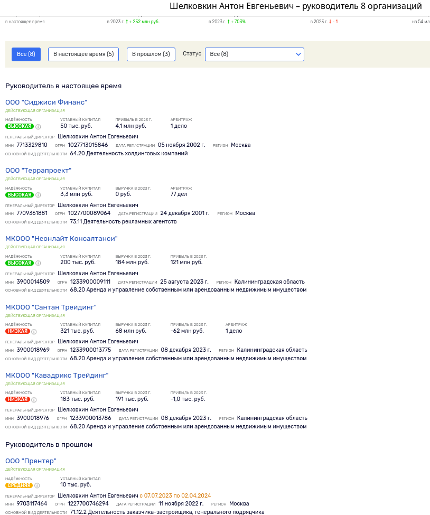Click "1 дело" arbitration value of Сиджиси Финанс
This screenshot has height=515, width=430.
pyautogui.click(x=179, y=126)
